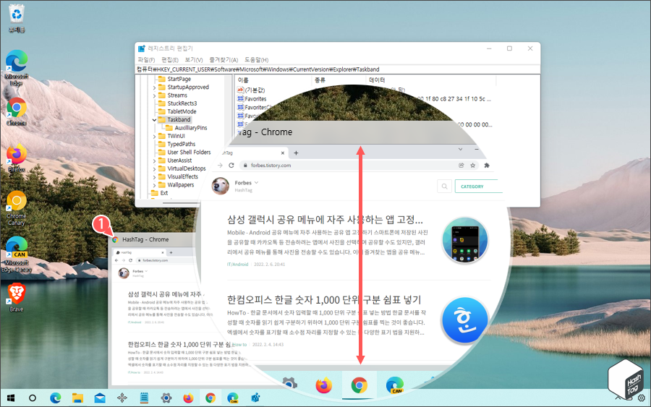Image resolution: width=651 pixels, height=407 pixels.
Task: Click the Cortana circle on the taskbar
Action: 33,398
